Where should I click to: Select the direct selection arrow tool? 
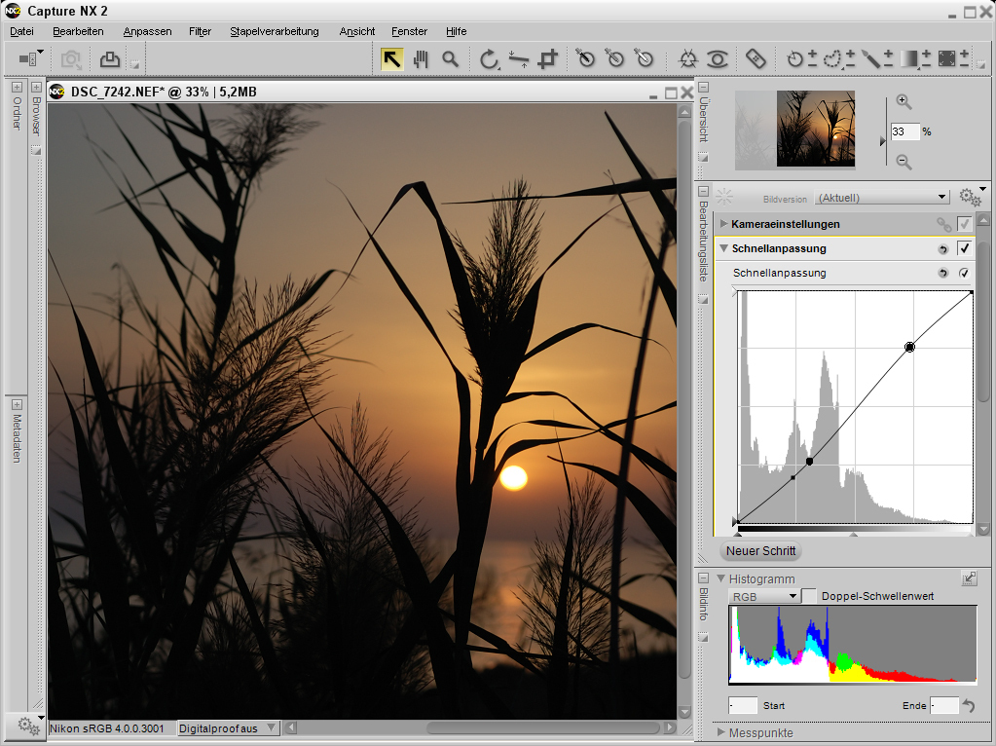(391, 58)
